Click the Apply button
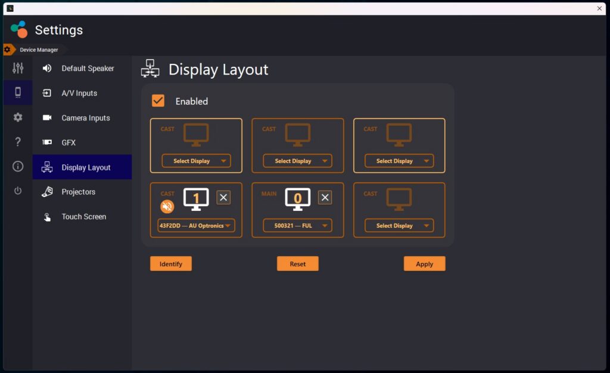This screenshot has height=373, width=610. point(424,264)
